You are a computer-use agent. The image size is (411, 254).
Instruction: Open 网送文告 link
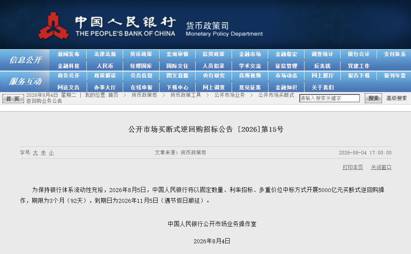(68, 87)
